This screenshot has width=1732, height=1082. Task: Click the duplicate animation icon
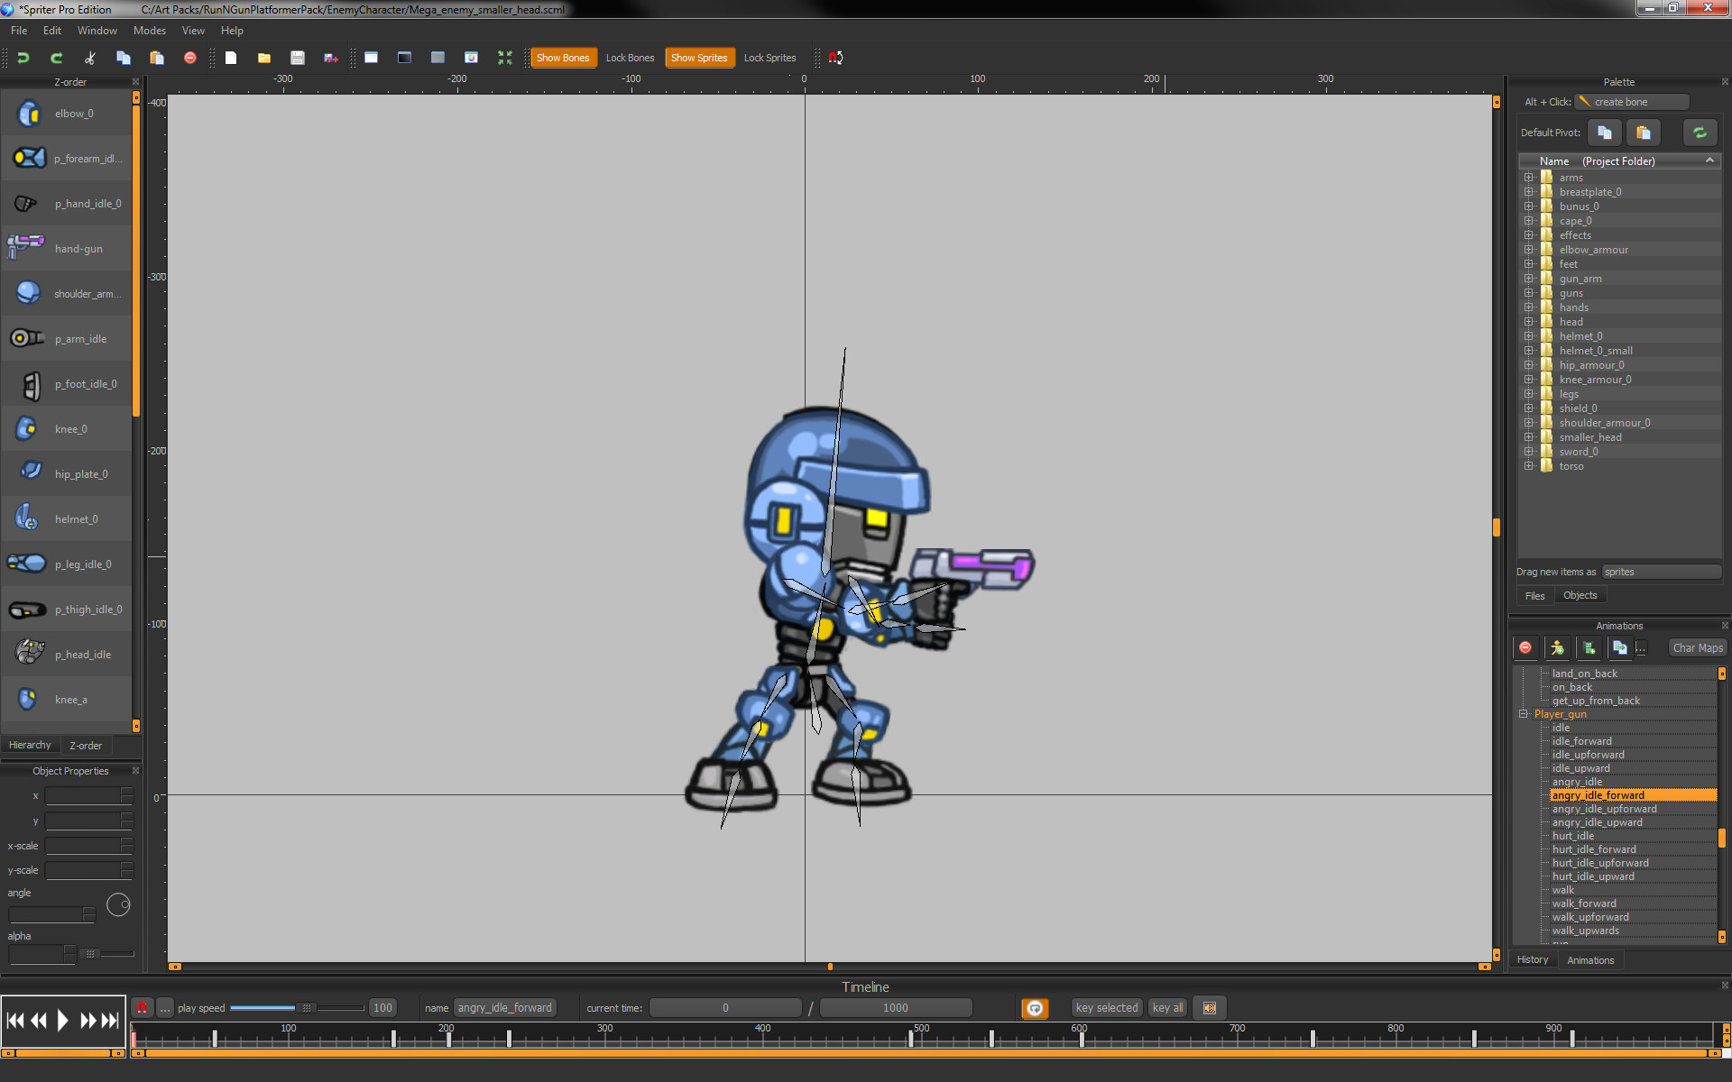[x=1619, y=647]
